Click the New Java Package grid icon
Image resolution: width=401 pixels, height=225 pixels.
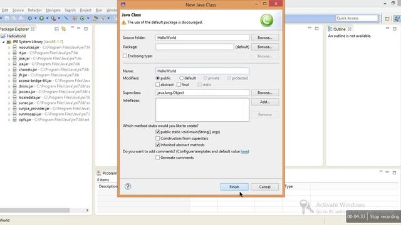pos(75,18)
